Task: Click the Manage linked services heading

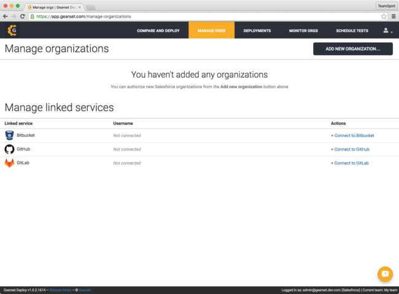Action: (60, 107)
